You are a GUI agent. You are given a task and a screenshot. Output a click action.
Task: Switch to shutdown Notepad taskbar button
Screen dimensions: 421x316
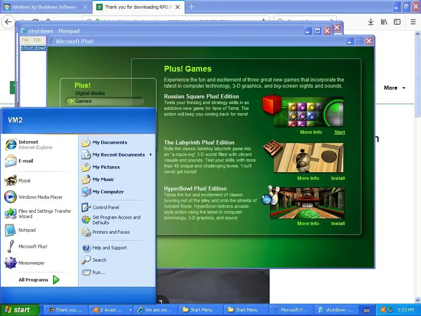(x=336, y=310)
